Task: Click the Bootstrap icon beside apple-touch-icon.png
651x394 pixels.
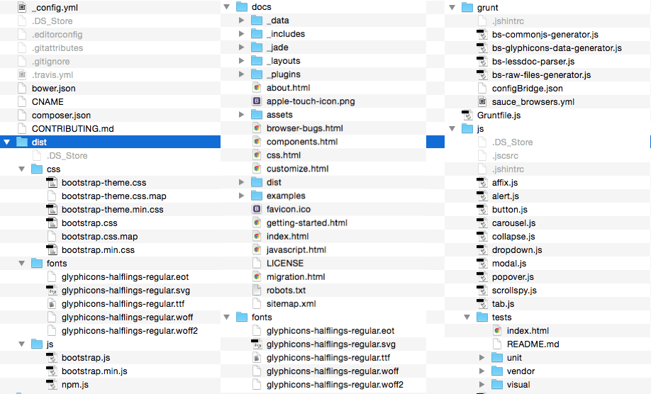Action: pos(257,101)
